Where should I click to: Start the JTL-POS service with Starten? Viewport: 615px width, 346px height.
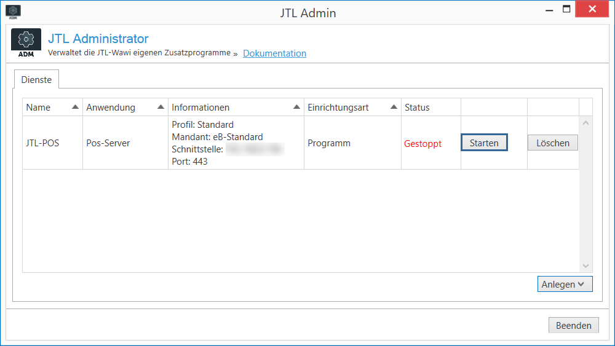484,143
